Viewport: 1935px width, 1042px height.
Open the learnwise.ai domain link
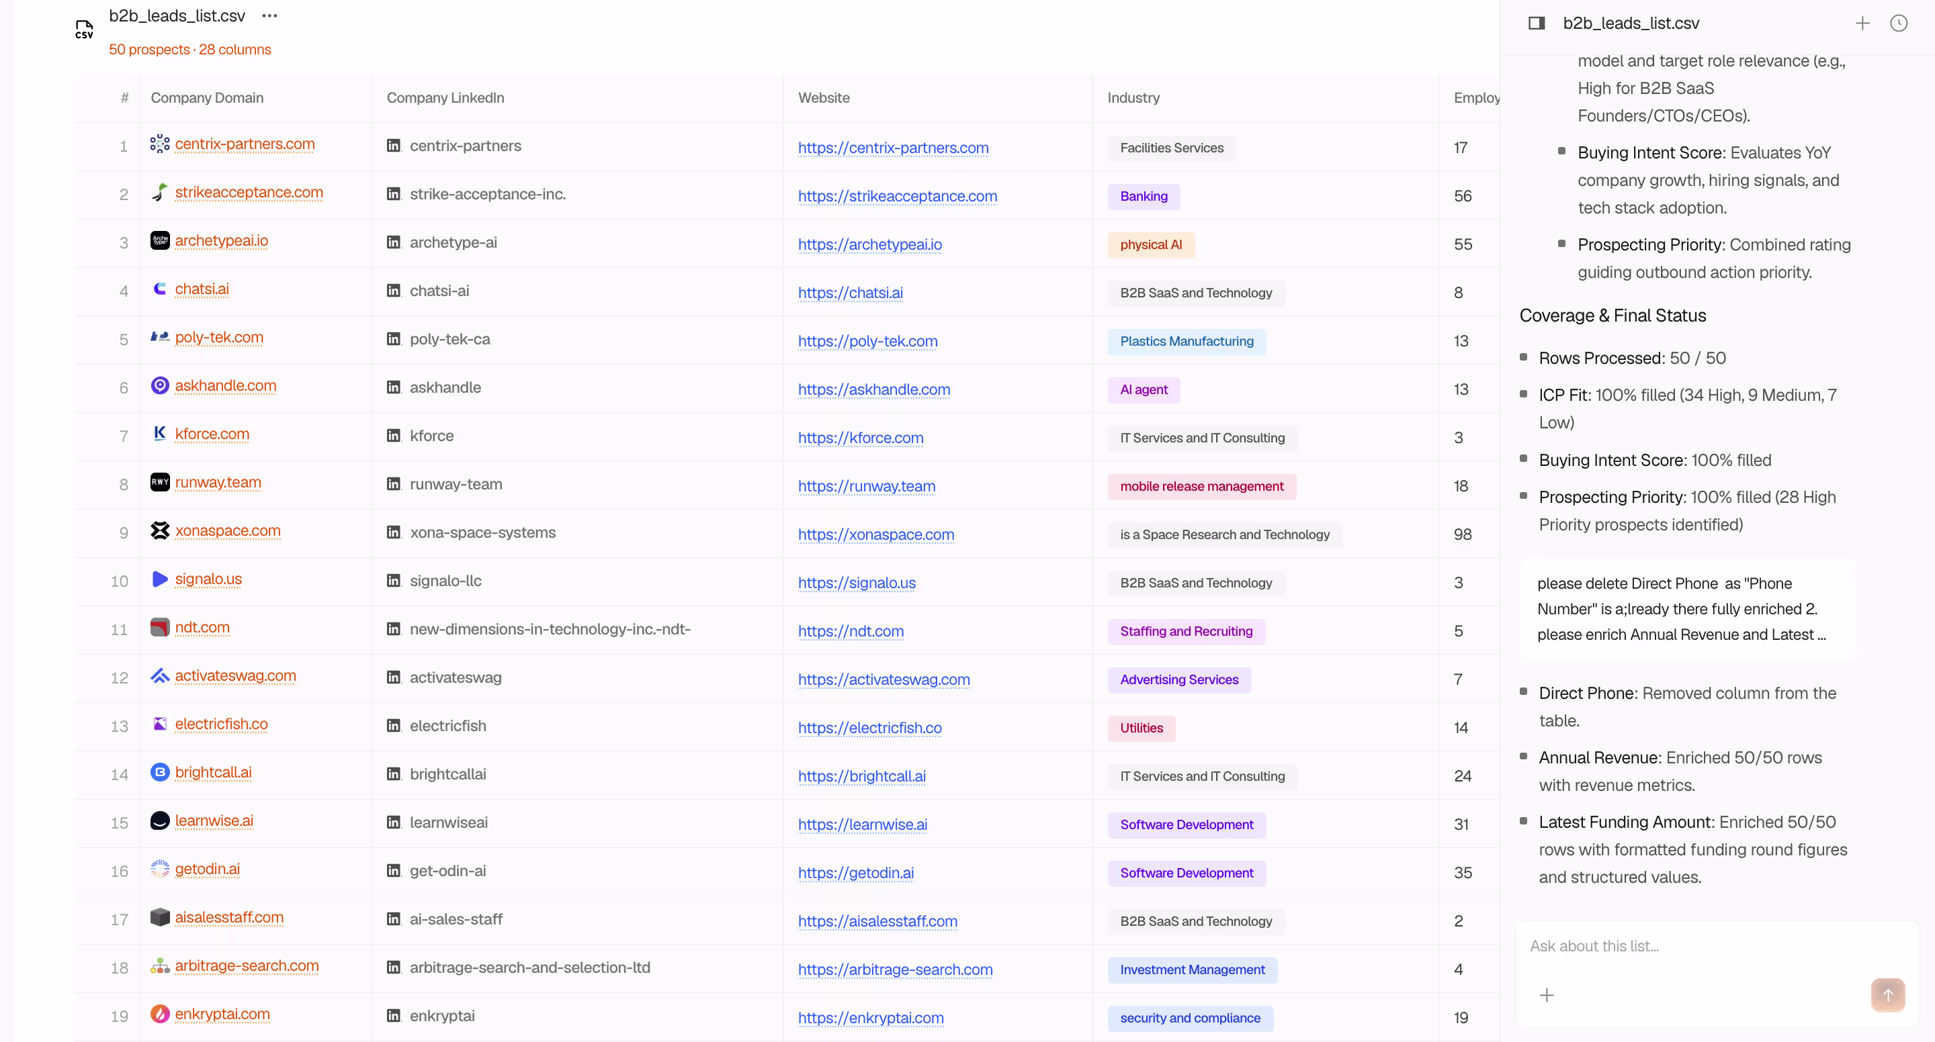pos(214,820)
